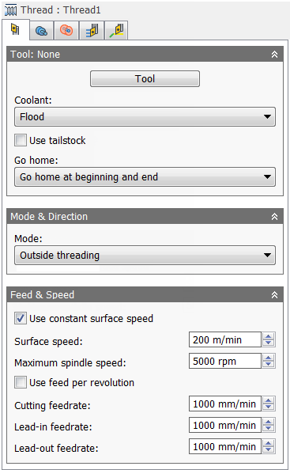The width and height of the screenshot is (290, 470).
Task: Collapse the Tool section chevron
Action: pos(274,55)
